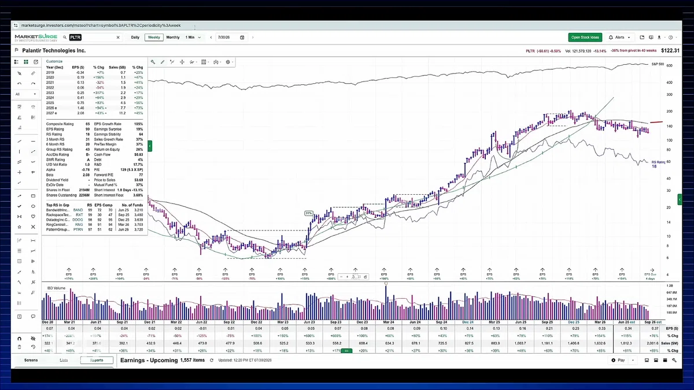Toggle the hide-drawings eye icon
The height and width of the screenshot is (390, 694).
click(33, 339)
